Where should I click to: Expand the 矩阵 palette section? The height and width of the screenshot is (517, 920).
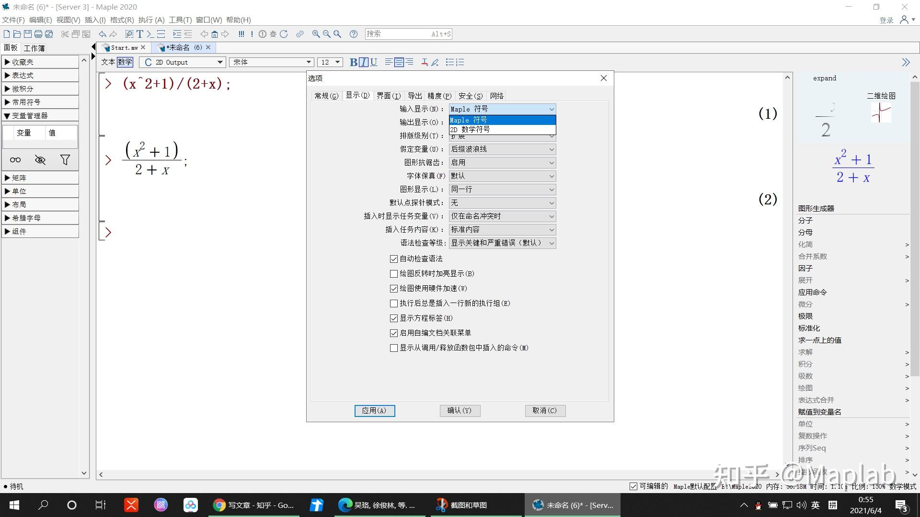point(20,177)
